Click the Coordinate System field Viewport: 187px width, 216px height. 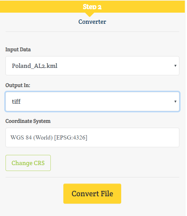point(92,138)
